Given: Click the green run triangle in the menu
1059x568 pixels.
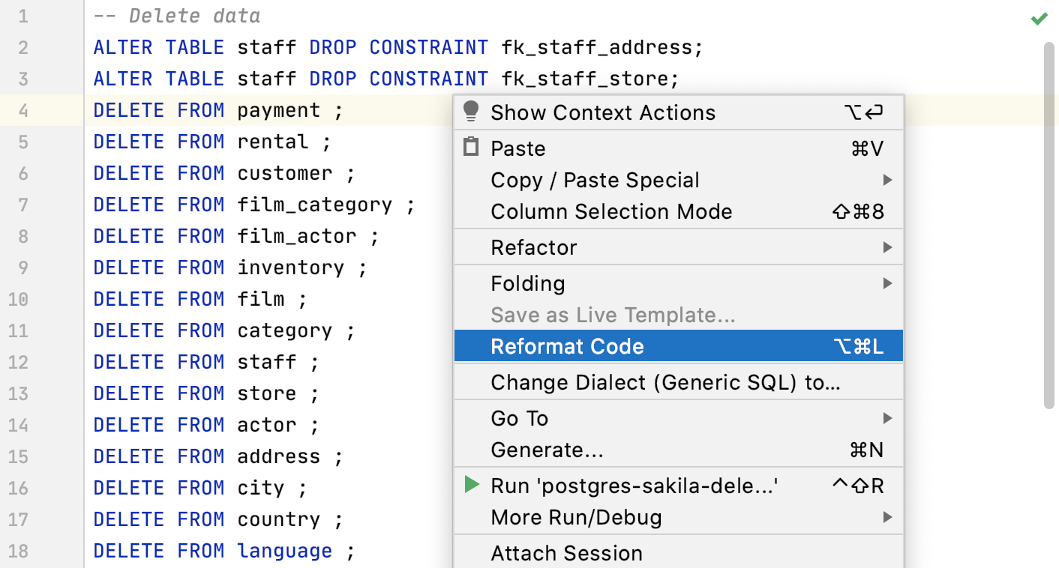Looking at the screenshot, I should 472,485.
